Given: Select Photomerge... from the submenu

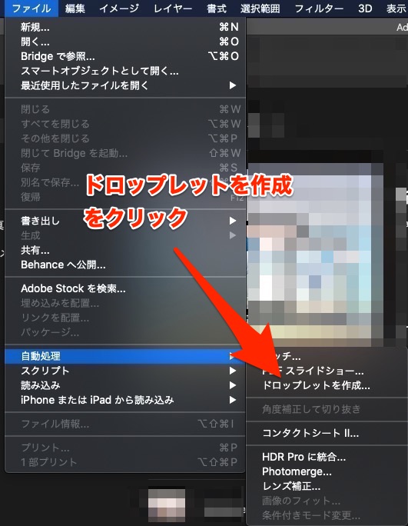Looking at the screenshot, I should [x=297, y=471].
